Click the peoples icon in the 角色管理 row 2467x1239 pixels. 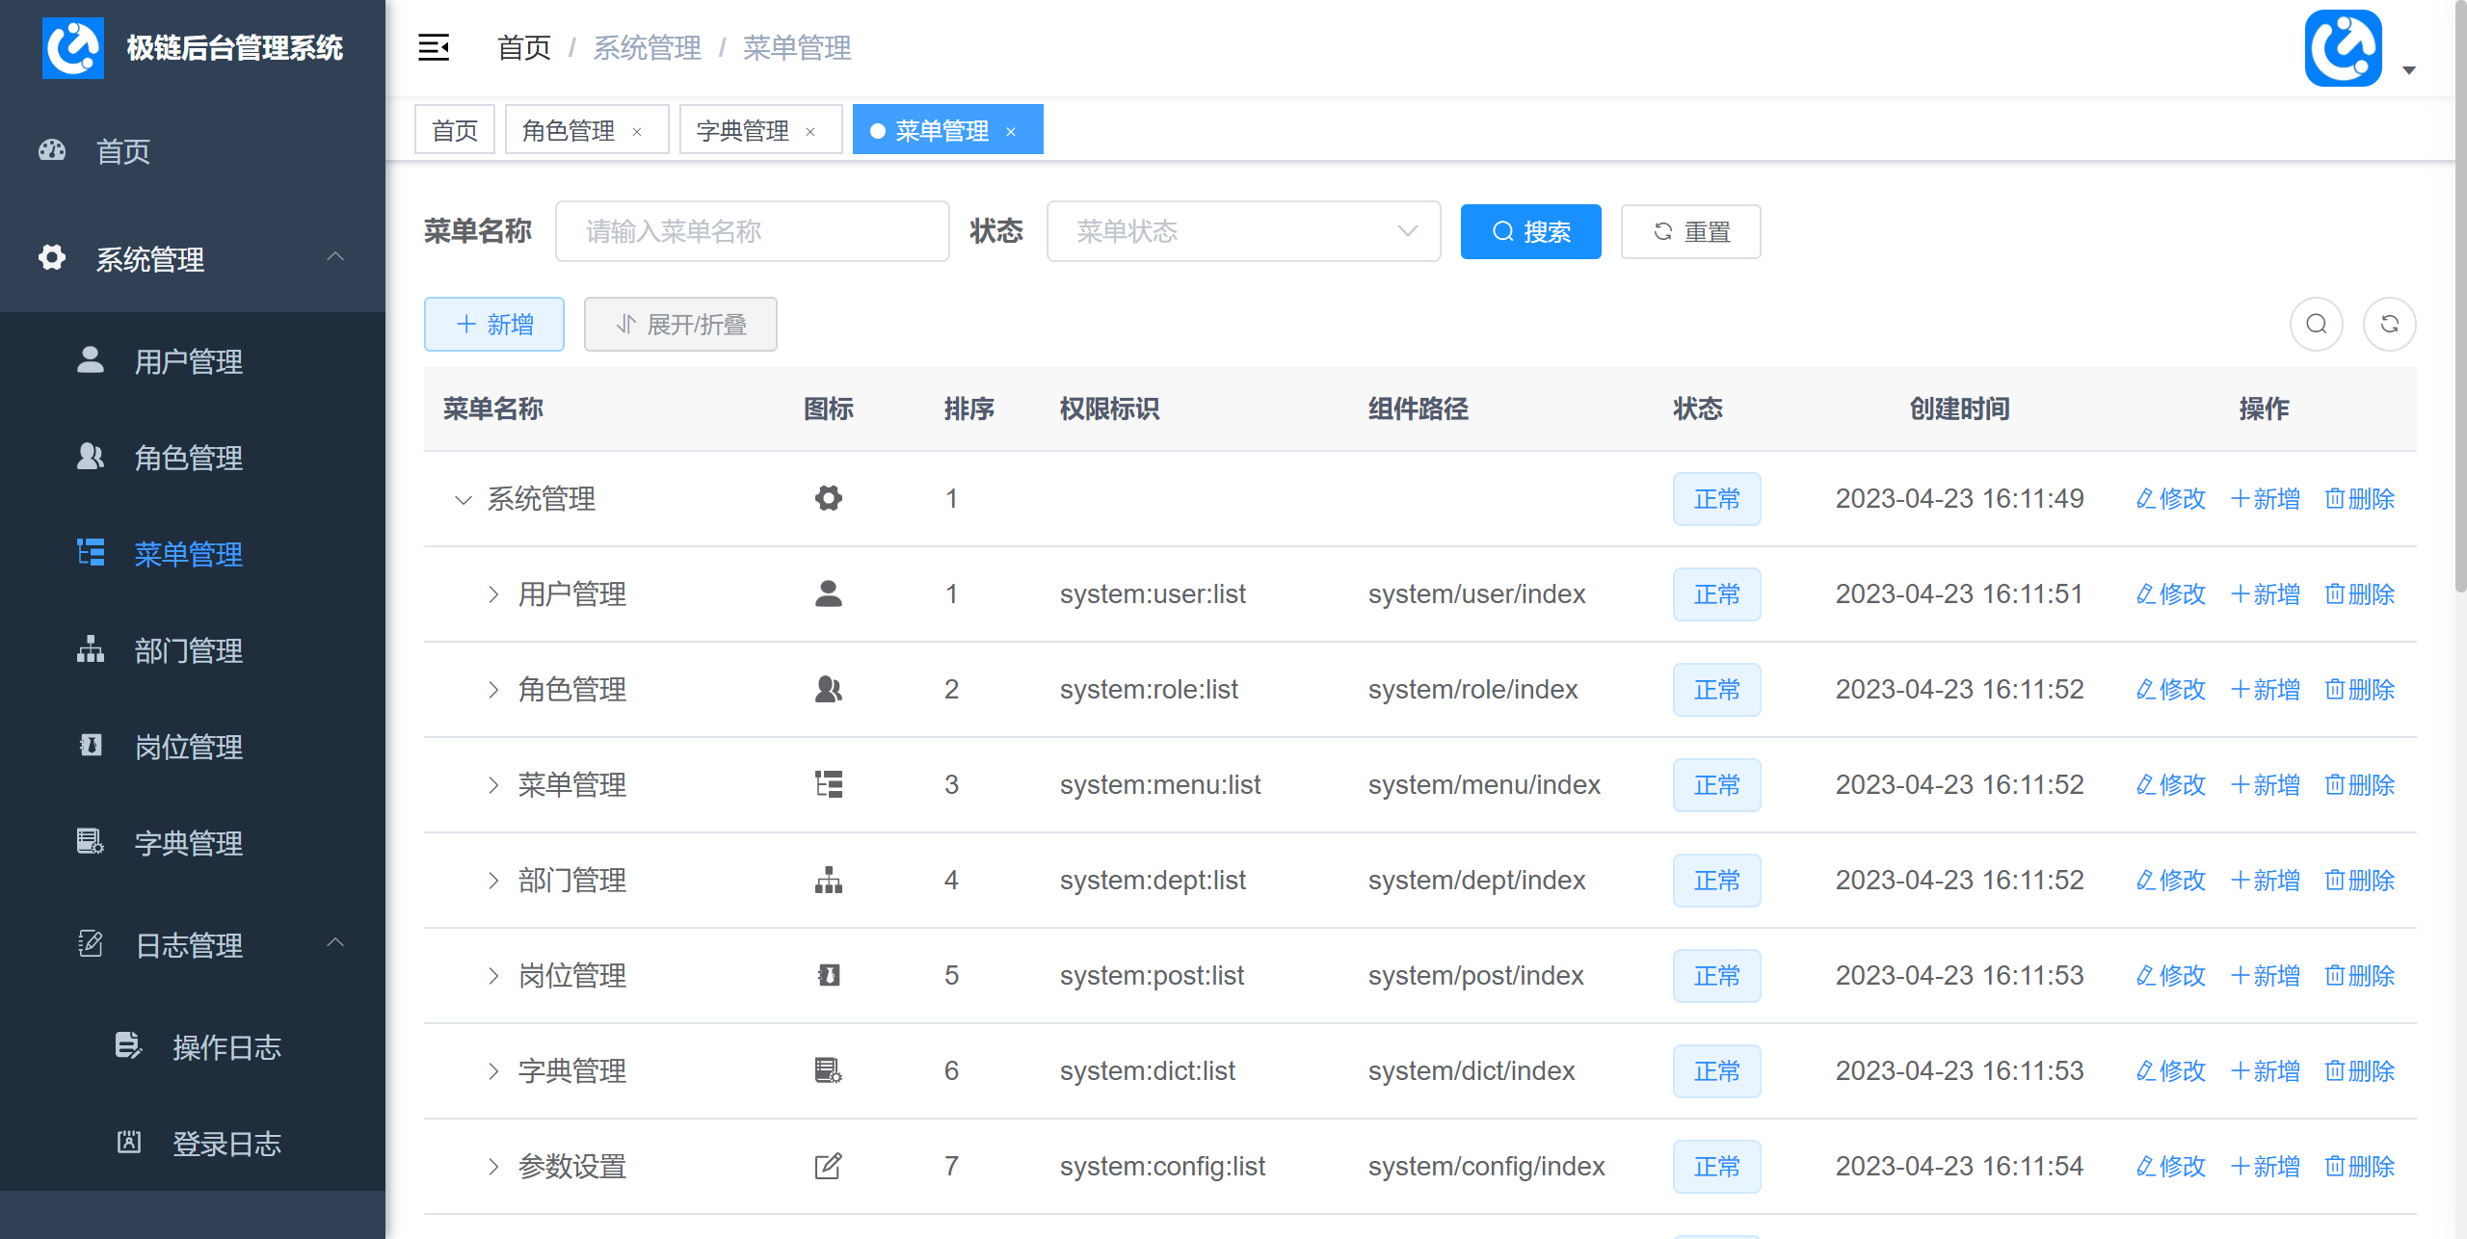point(829,689)
